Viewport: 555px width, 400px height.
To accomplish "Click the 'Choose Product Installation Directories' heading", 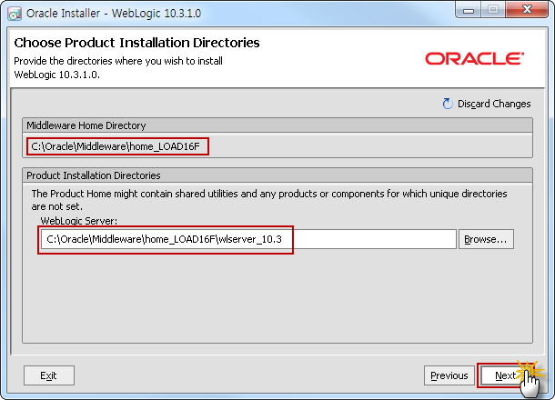I will [136, 43].
